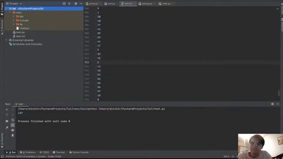283x159 pixels.
Task: Select the lib folder row
Action: (44, 24)
